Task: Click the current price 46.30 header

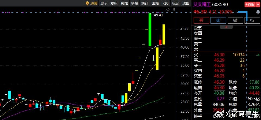Action: coord(200,12)
